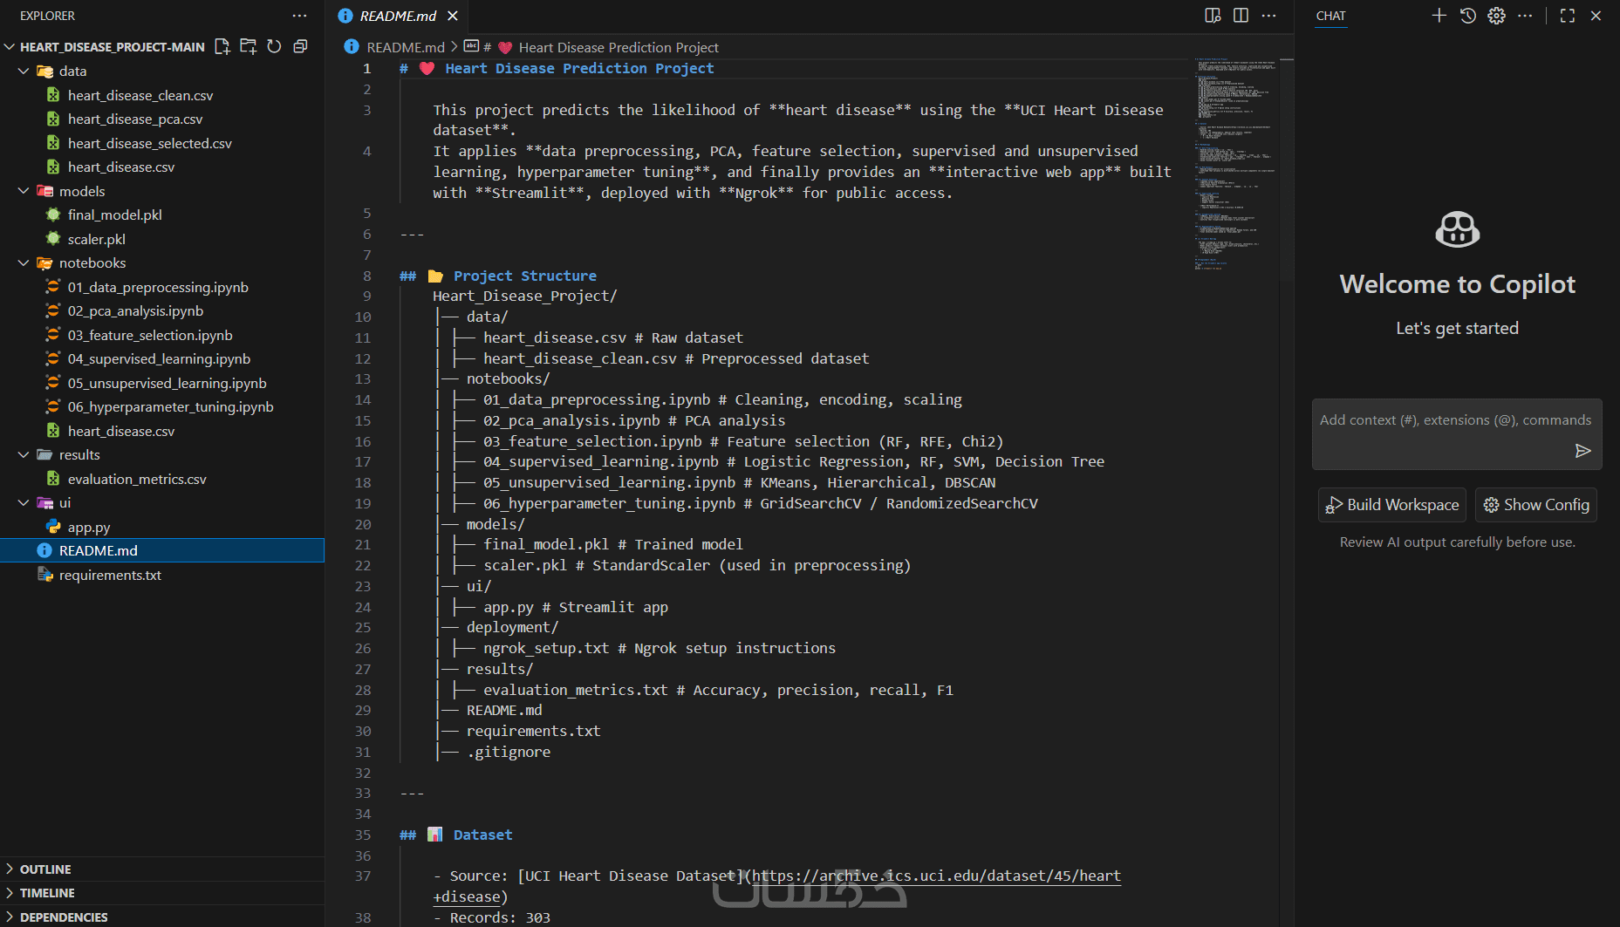Click the Jupyter icon of 06_hyperparameter_tuning.ipynb
The image size is (1620, 927).
coord(53,406)
